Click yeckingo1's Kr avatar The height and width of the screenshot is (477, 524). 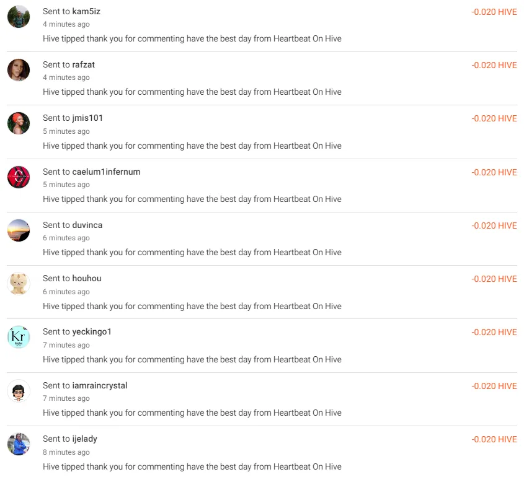(19, 337)
